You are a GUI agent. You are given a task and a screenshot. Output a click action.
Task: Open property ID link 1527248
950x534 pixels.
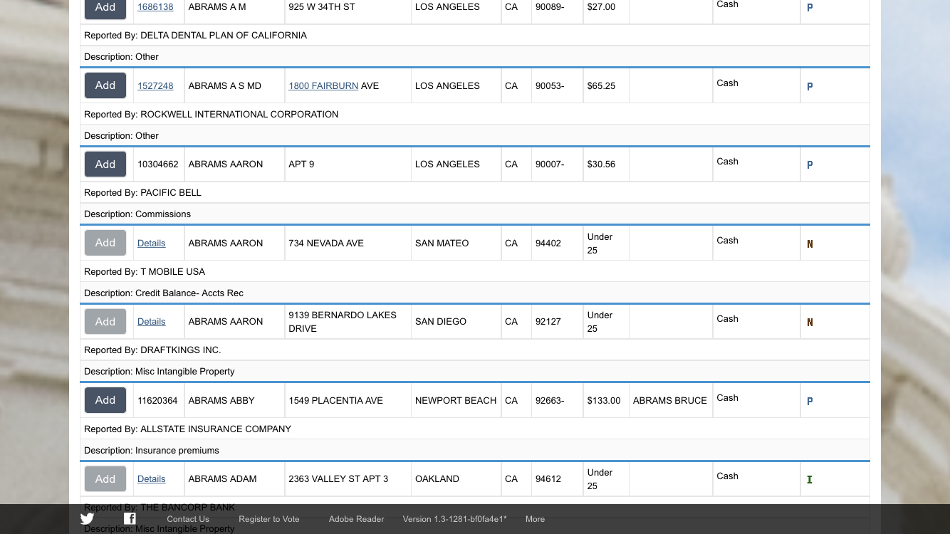(x=155, y=85)
